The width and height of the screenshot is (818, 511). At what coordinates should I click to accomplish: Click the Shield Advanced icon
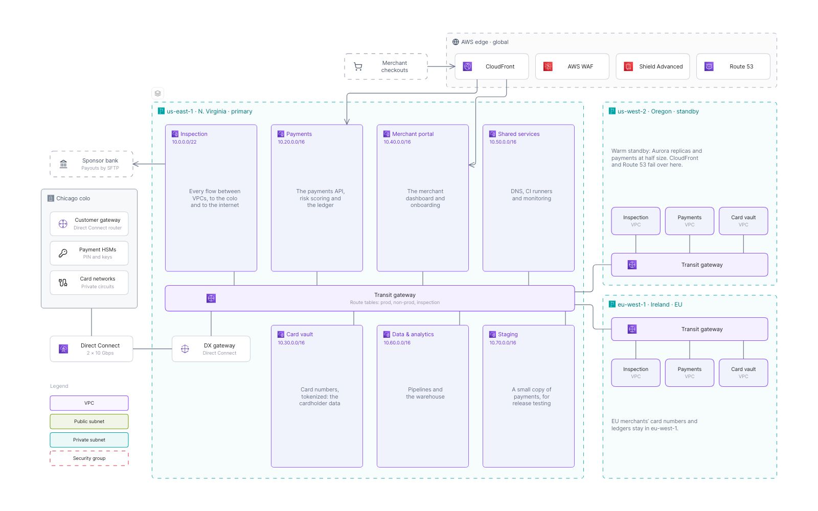click(x=628, y=66)
